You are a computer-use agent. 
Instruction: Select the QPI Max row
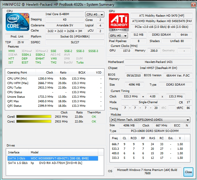55,101
